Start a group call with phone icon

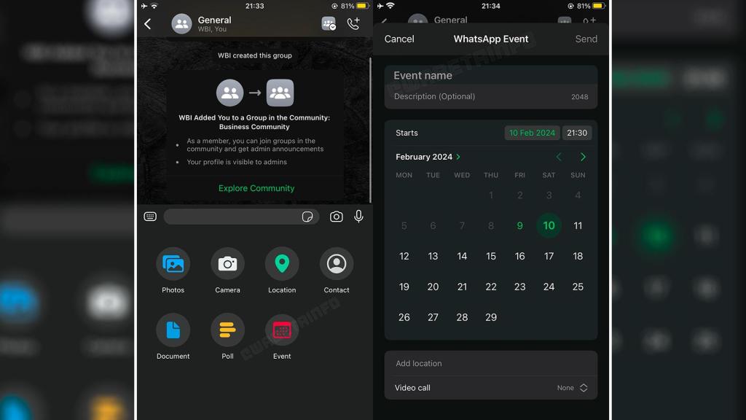click(353, 23)
